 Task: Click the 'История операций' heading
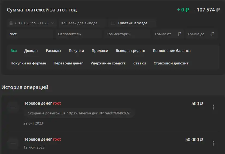[x=25, y=87]
